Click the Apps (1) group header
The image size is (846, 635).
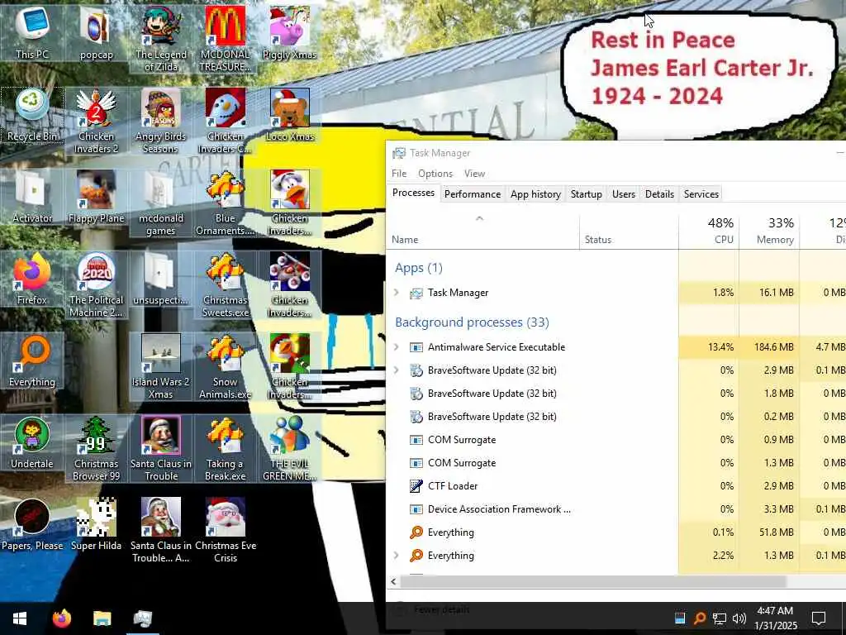(419, 268)
